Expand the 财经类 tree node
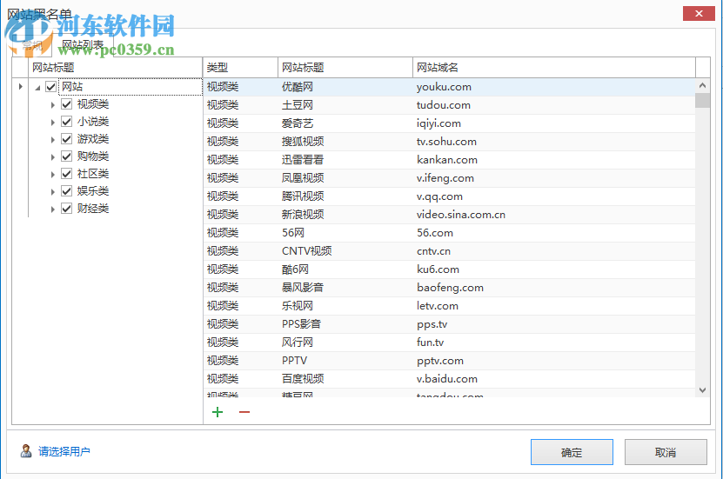 coord(52,210)
